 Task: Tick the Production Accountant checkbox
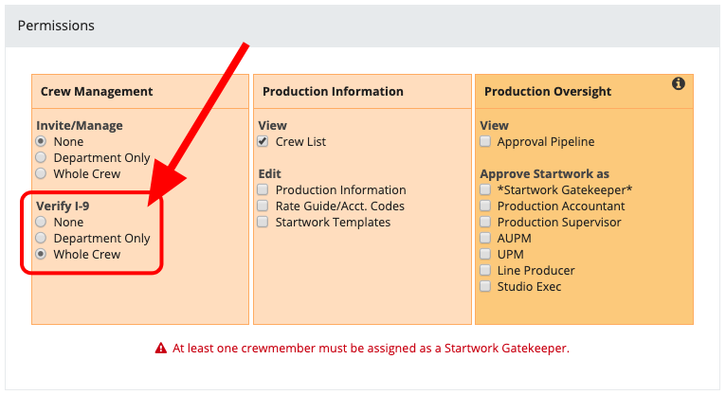click(x=485, y=206)
